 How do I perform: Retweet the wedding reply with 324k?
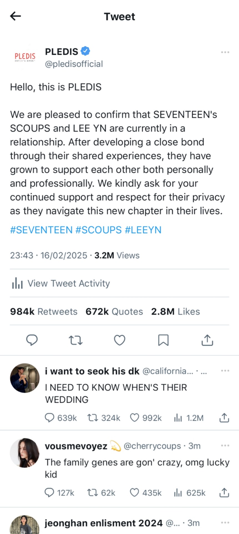[92, 417]
